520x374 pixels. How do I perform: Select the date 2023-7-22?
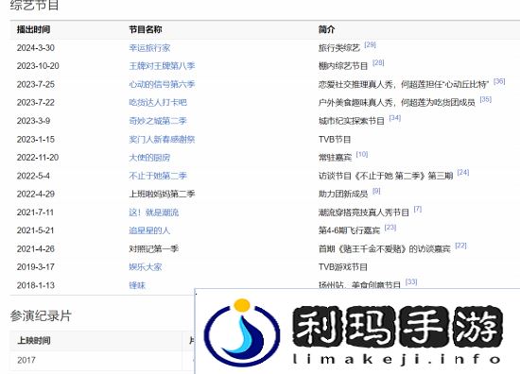point(36,102)
